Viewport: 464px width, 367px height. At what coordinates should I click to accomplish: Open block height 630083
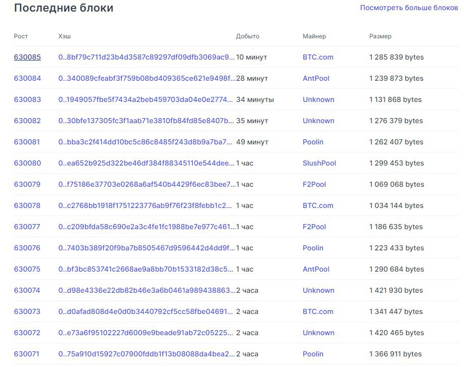[x=27, y=99]
